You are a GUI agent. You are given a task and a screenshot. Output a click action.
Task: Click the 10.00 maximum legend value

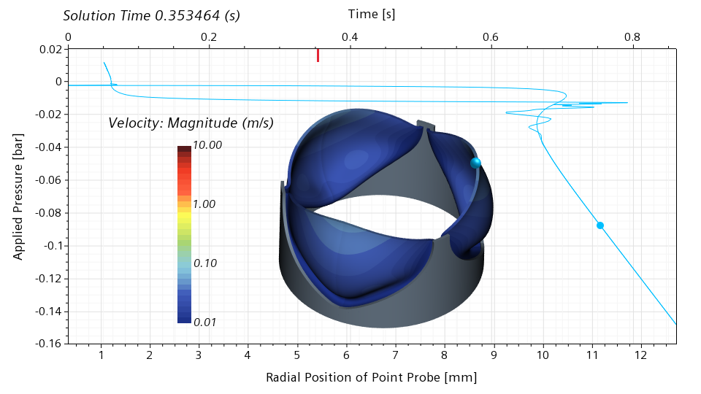[207, 145]
